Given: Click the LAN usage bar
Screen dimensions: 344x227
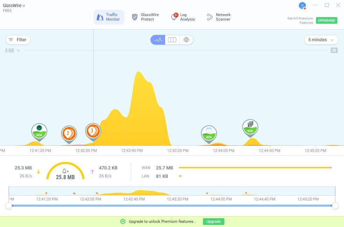Looking at the screenshot, I should 180,176.
